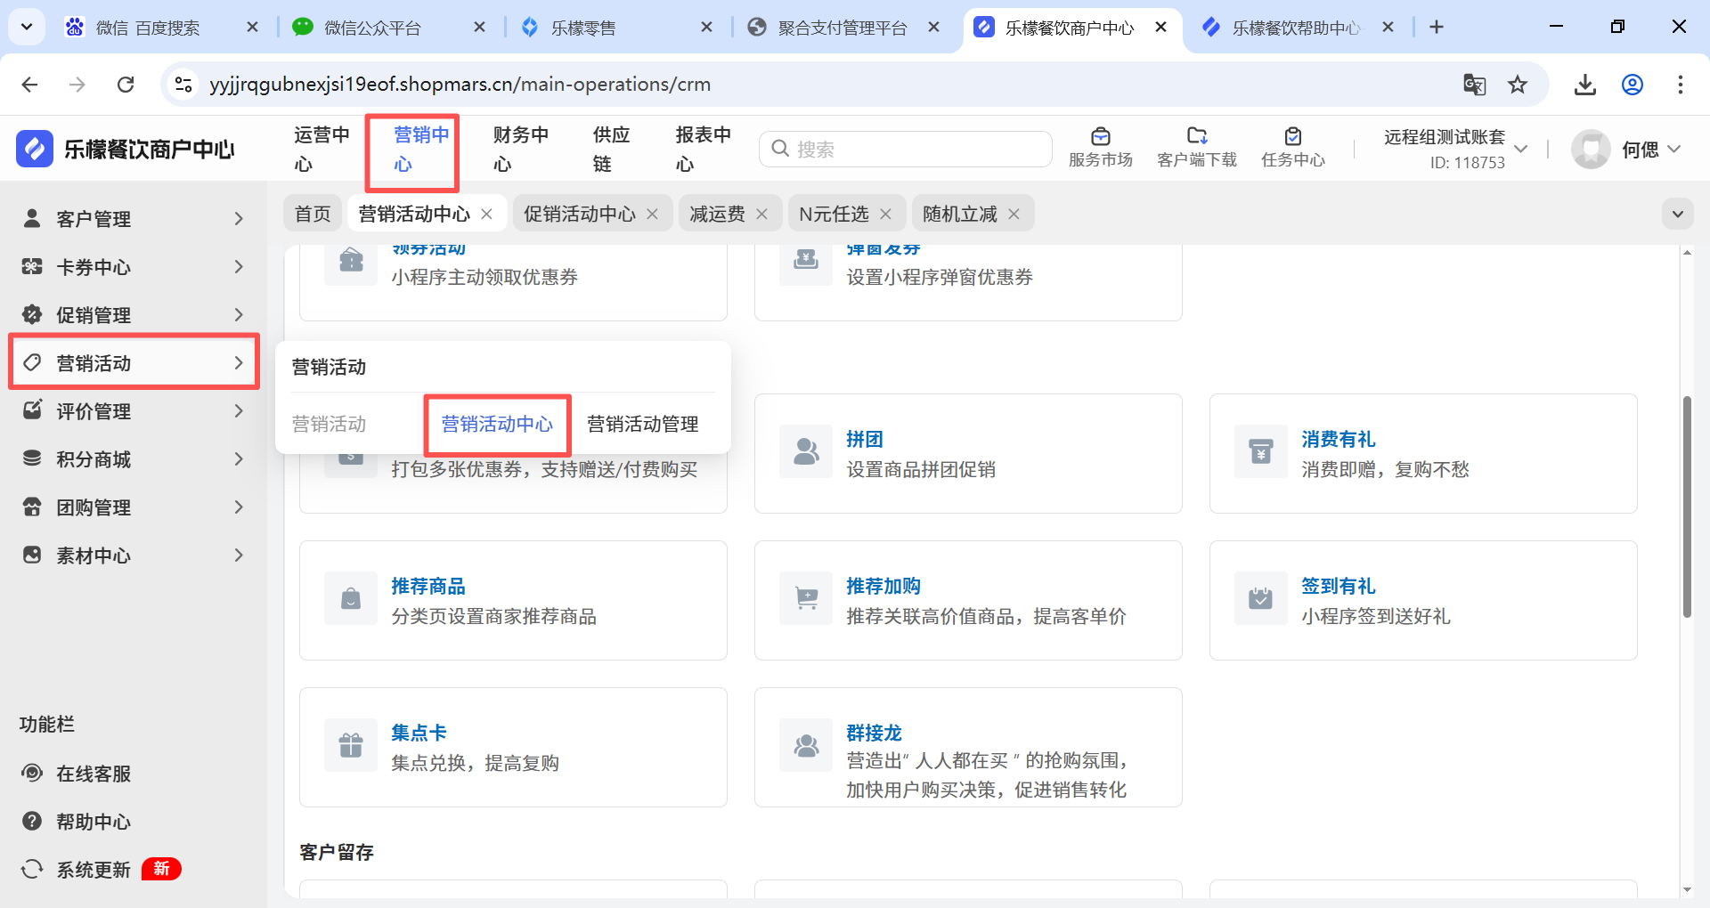This screenshot has width=1710, height=908.
Task: Close the 减运费 page tab
Action: pyautogui.click(x=761, y=214)
